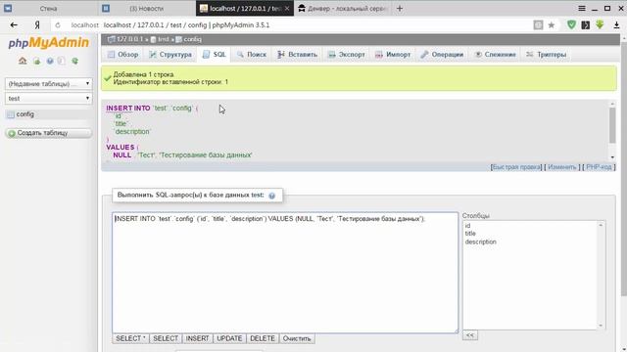Select title in columns list

tap(470, 234)
